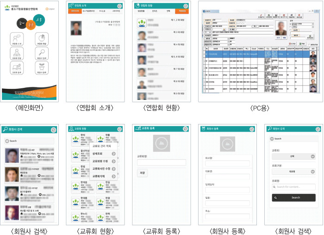Viewport: 324px width, 235px height.
Task: Click rightmost red toolbar button in PC window
Action: (x=299, y=16)
